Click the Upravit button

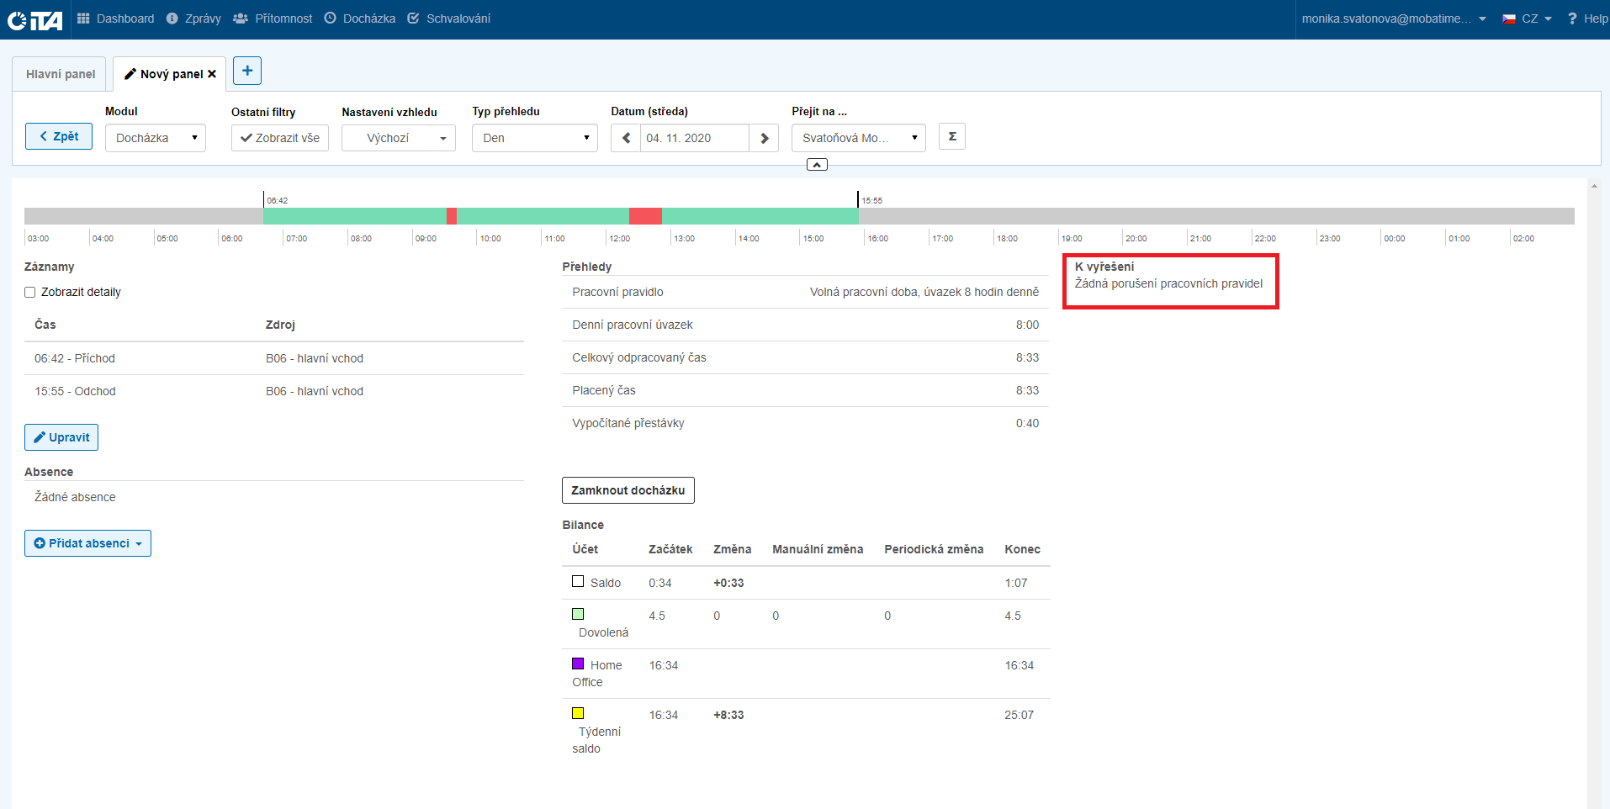click(61, 437)
